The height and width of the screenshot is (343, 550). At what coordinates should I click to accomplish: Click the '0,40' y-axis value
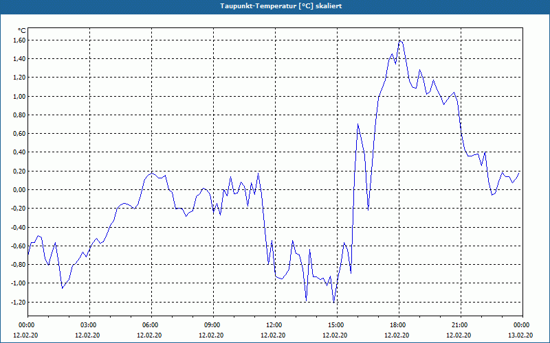coord(20,152)
